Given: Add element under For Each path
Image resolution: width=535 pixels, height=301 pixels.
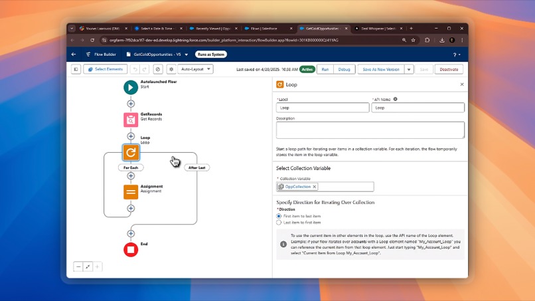Looking at the screenshot, I should click(x=131, y=175).
